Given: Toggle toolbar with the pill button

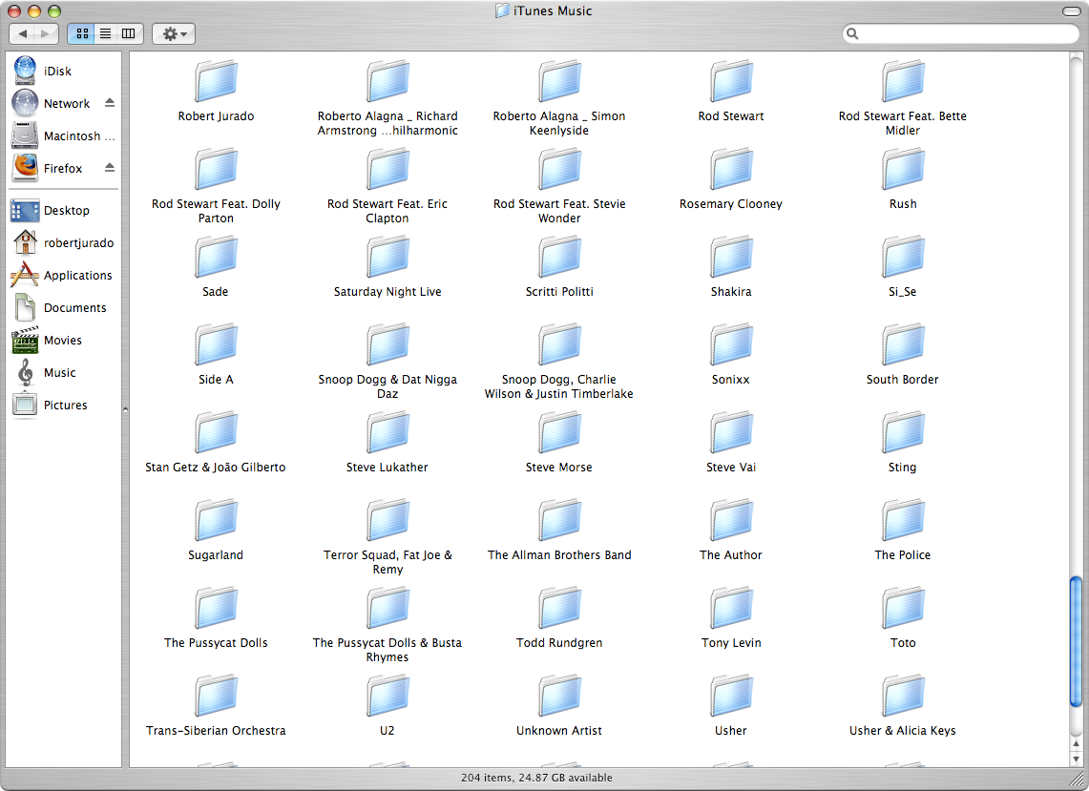Looking at the screenshot, I should (x=1071, y=11).
